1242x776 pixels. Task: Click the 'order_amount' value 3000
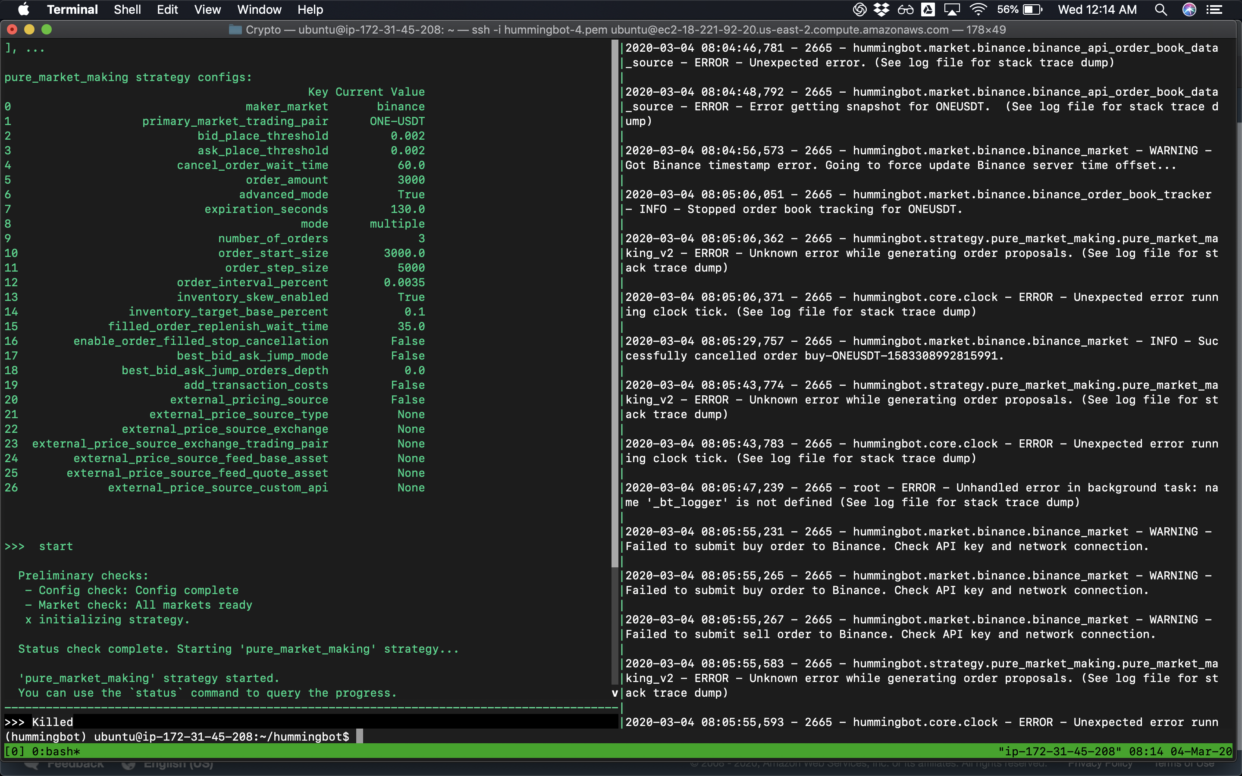(411, 180)
